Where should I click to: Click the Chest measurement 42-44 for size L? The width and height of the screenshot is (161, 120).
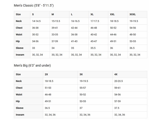coord(74,28)
